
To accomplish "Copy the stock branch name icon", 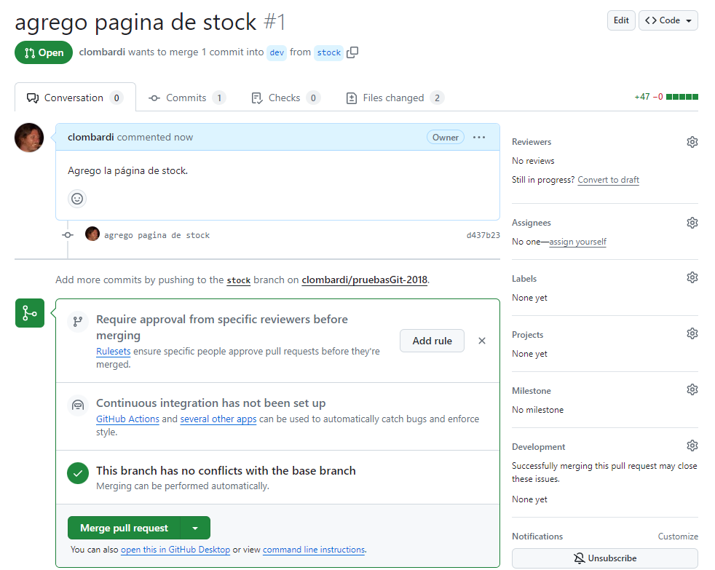I will click(353, 52).
